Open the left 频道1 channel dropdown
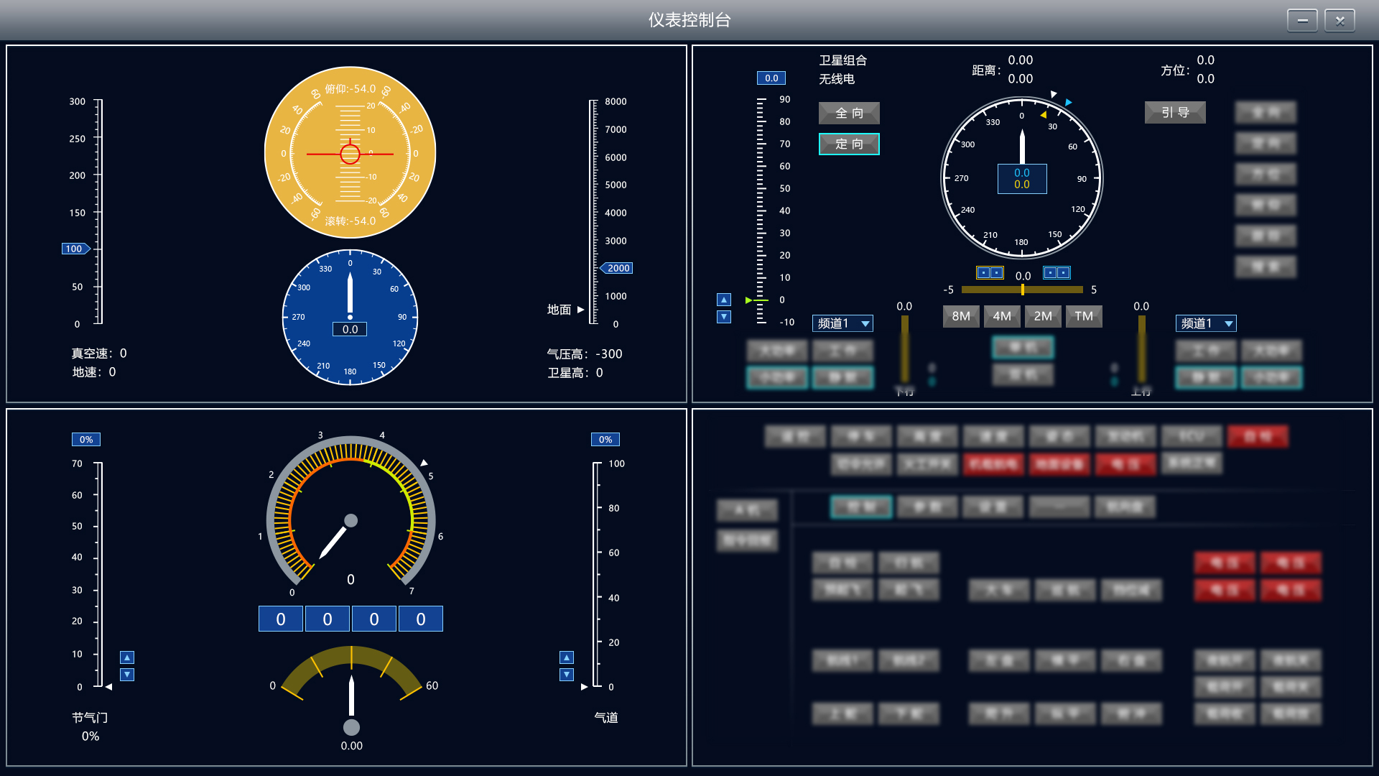Viewport: 1379px width, 776px height. [843, 323]
